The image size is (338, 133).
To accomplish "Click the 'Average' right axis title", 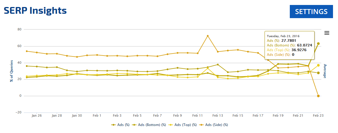I will point(325,71).
